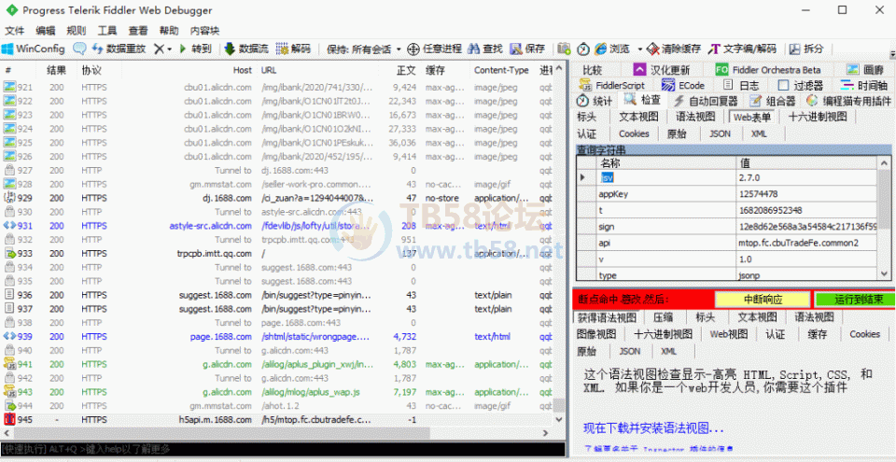Click the 拆分 tearoff button
The height and width of the screenshot is (462, 896).
click(806, 49)
